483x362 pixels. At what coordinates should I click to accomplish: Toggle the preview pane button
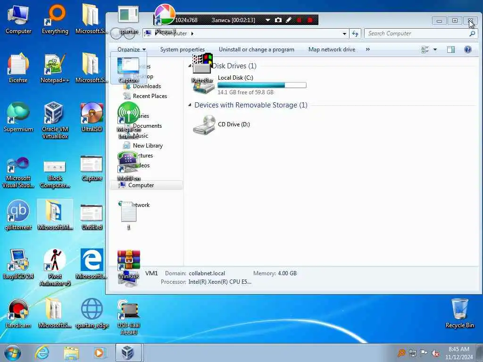(x=450, y=49)
